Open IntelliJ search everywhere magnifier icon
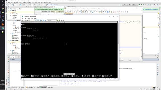The height and width of the screenshot is (90, 161). point(160,5)
